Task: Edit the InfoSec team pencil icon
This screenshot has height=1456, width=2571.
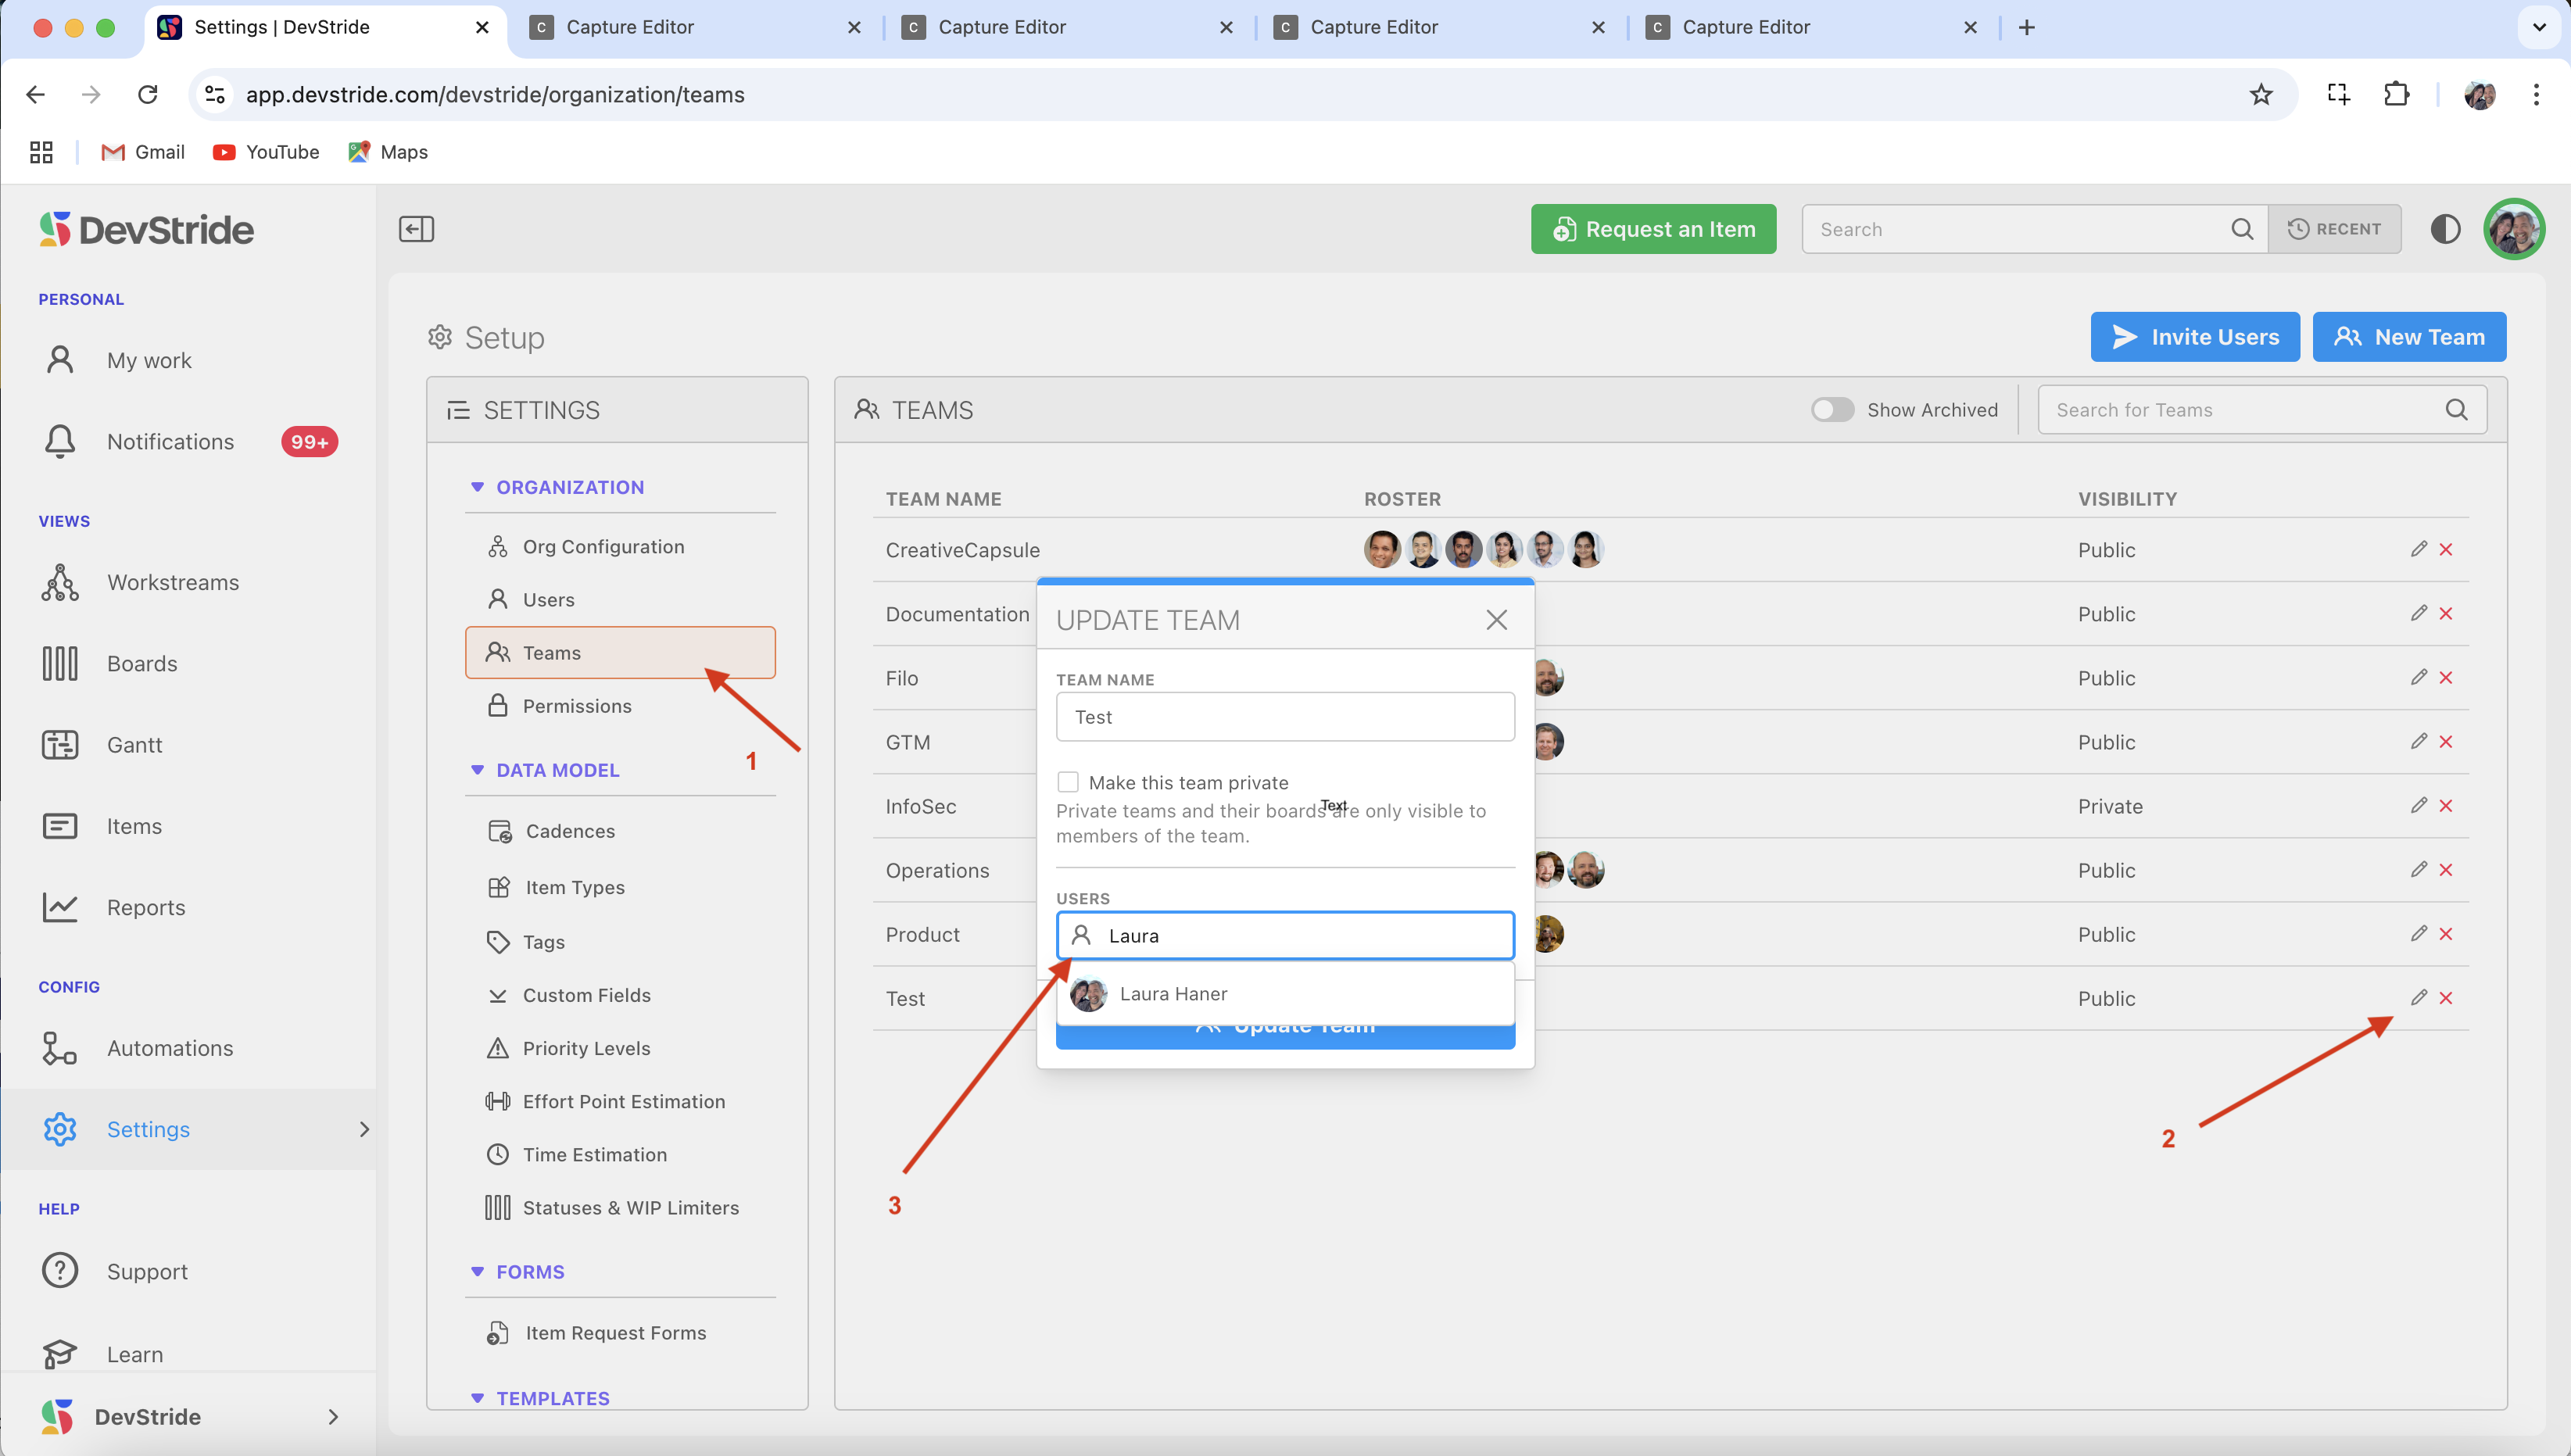Action: [x=2418, y=805]
